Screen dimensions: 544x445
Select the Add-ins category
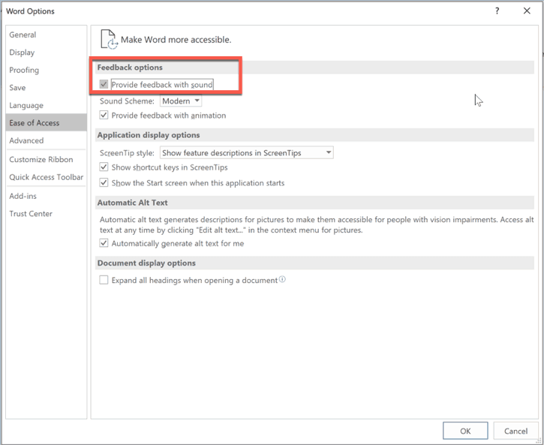coord(46,196)
